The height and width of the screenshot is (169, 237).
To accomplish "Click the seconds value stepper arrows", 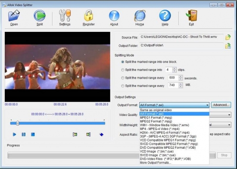I will (181, 78).
